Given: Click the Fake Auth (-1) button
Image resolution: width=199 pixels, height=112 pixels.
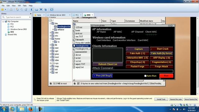Looking at the screenshot, I should coord(137,54).
